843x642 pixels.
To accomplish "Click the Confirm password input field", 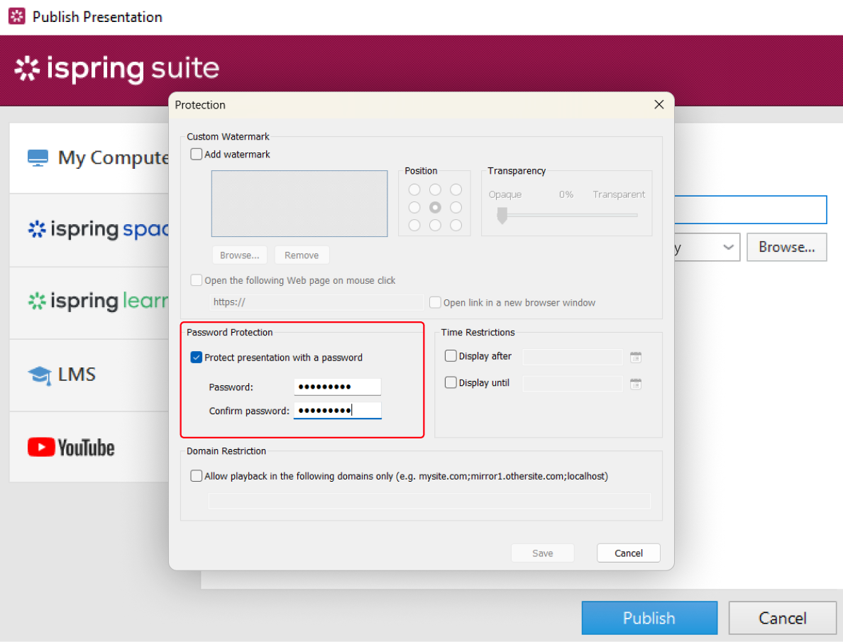I will [337, 410].
